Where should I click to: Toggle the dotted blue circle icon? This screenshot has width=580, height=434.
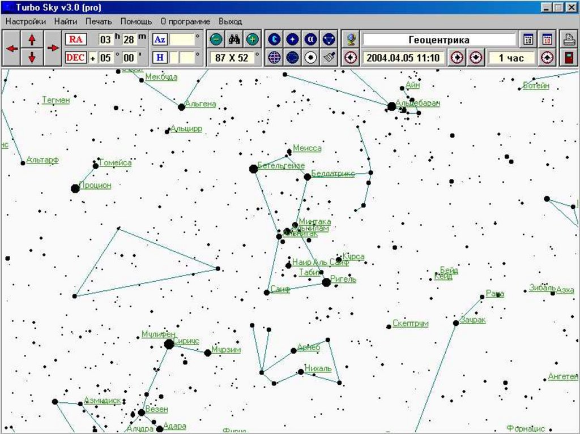point(293,58)
